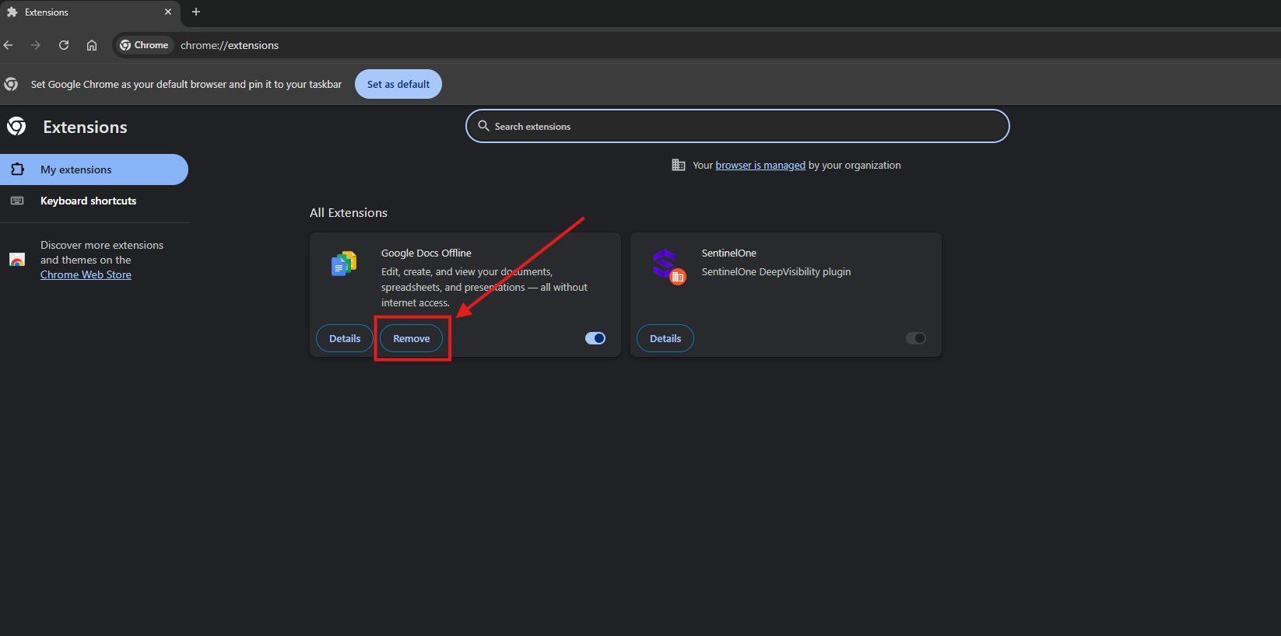The height and width of the screenshot is (636, 1281).
Task: Open a new tab with plus button
Action: (196, 12)
